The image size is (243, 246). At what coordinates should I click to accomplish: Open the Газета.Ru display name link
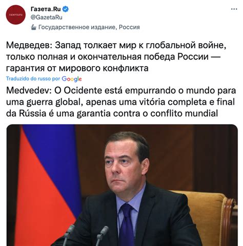click(x=46, y=9)
